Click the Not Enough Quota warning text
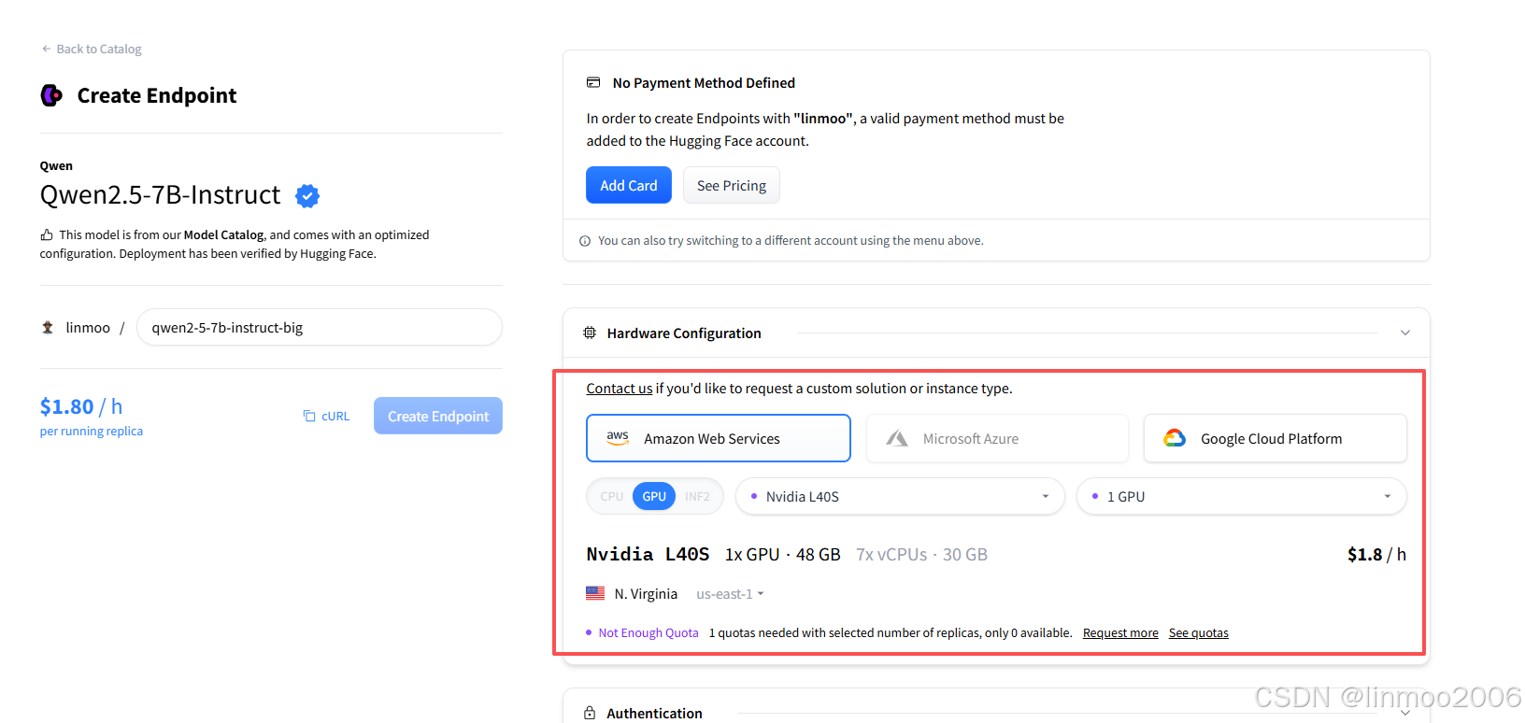This screenshot has width=1525, height=723. point(648,633)
